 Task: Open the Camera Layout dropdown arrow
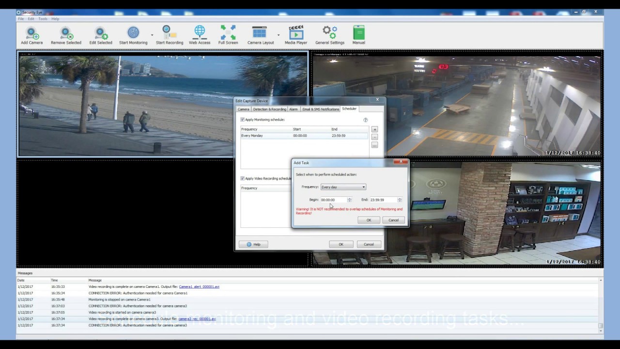pos(279,35)
